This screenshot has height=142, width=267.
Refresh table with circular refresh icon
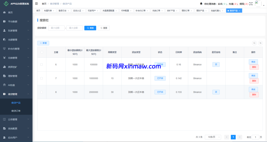pos(260,43)
